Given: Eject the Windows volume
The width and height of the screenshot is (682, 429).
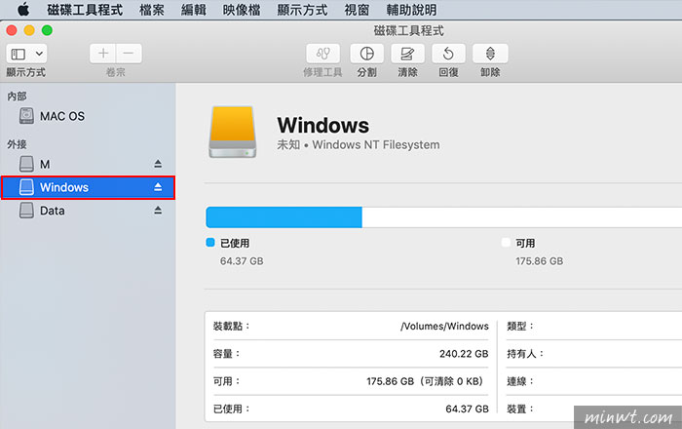Looking at the screenshot, I should tap(158, 187).
